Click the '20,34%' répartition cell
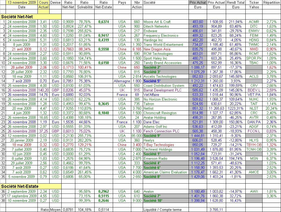 coord(271,108)
